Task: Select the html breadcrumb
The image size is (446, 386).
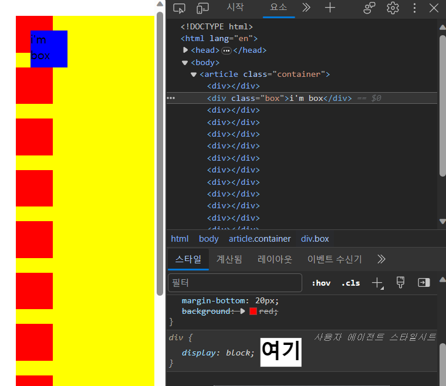Action: 180,239
